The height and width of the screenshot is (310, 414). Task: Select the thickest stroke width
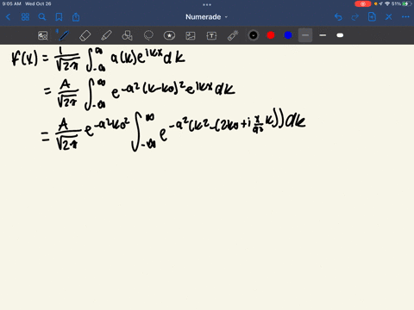pos(340,35)
